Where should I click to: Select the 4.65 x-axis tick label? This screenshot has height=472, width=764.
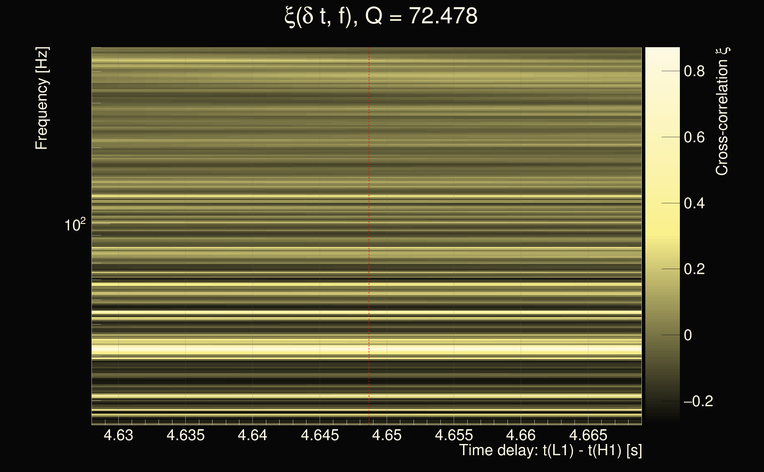point(387,435)
